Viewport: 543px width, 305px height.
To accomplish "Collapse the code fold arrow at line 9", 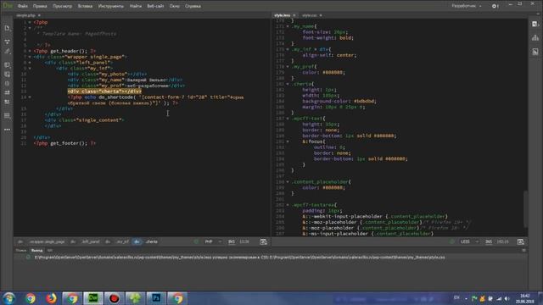I will click(x=30, y=69).
